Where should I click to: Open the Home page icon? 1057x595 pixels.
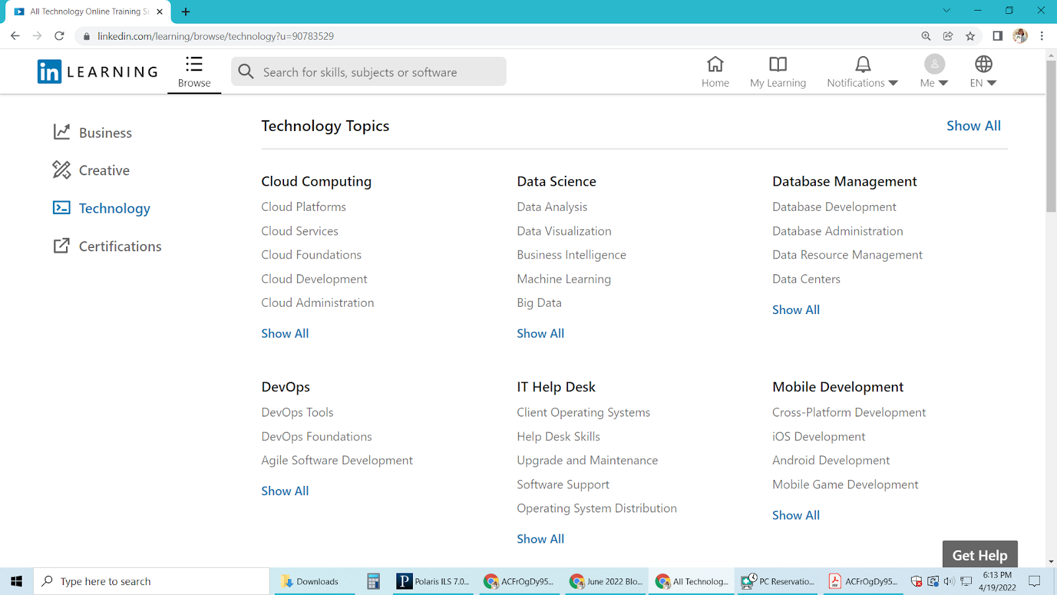coord(715,65)
